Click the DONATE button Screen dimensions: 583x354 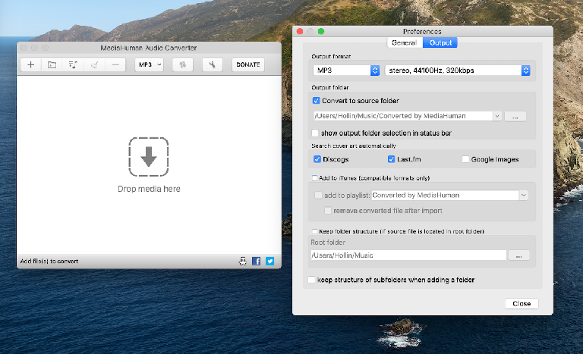pyautogui.click(x=248, y=64)
